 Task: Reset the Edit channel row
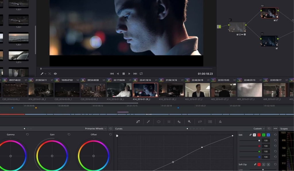(x=275, y=135)
